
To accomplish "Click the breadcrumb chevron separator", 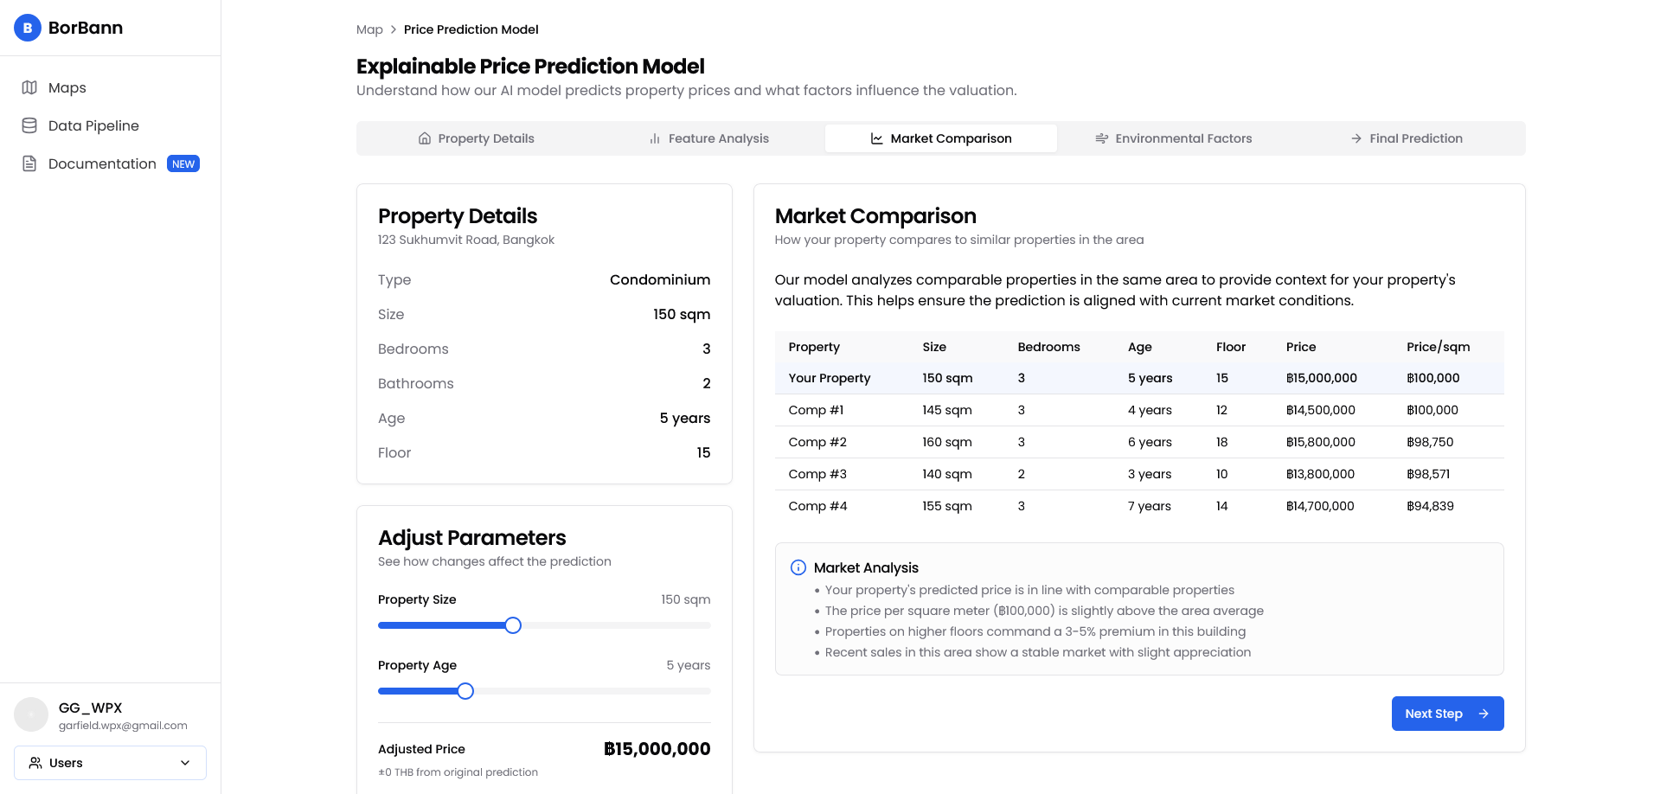I will tap(394, 29).
